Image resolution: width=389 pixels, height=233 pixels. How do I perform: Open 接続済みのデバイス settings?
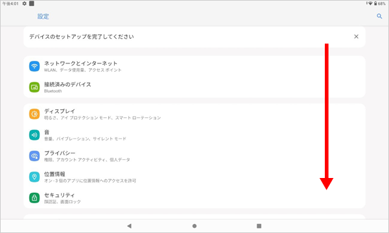pyautogui.click(x=194, y=87)
